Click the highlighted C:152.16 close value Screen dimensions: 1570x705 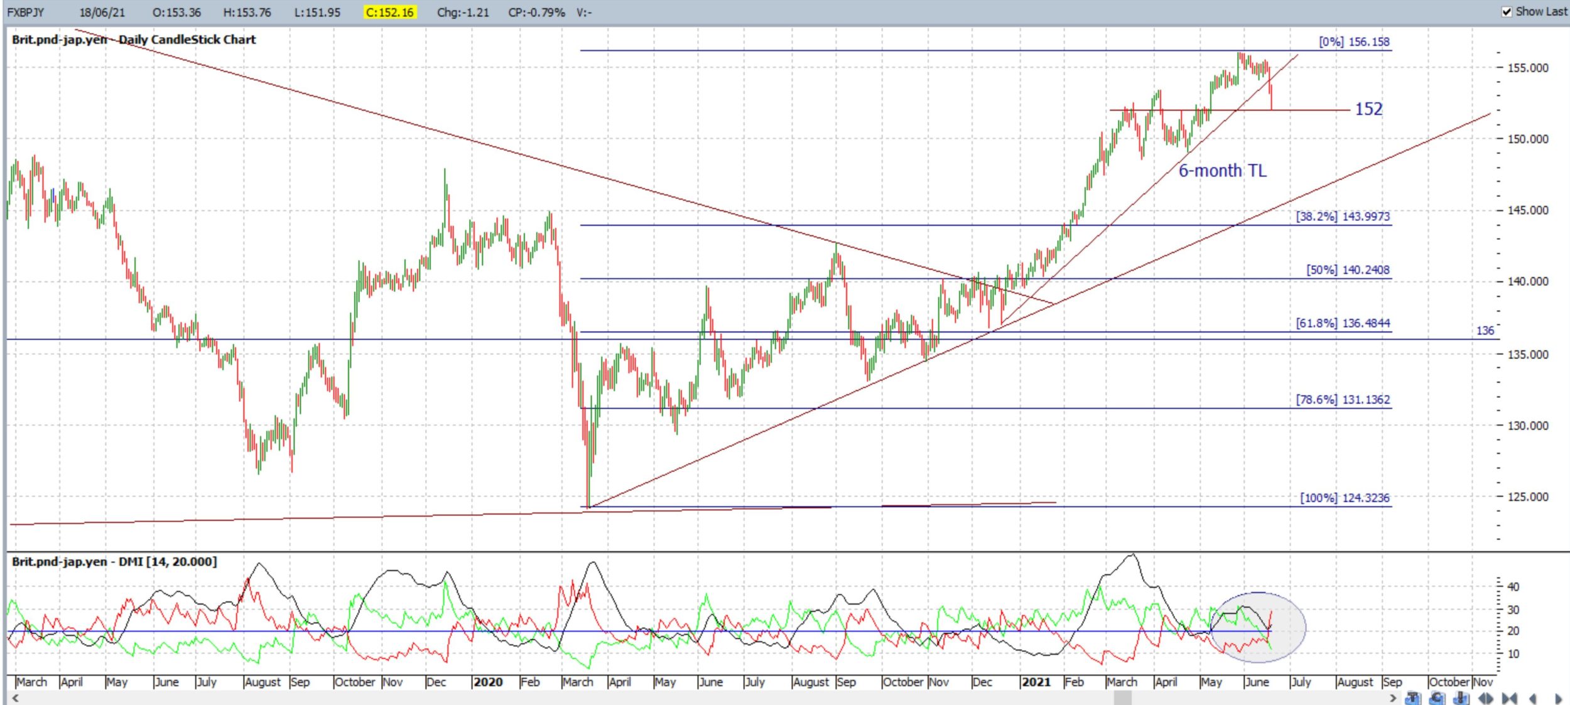[x=389, y=13]
